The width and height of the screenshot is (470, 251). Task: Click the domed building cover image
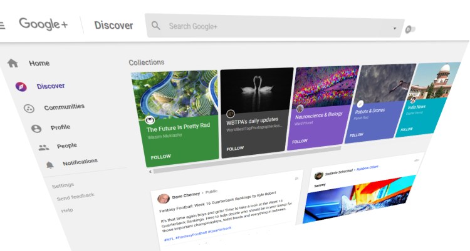pyautogui.click(x=436, y=81)
